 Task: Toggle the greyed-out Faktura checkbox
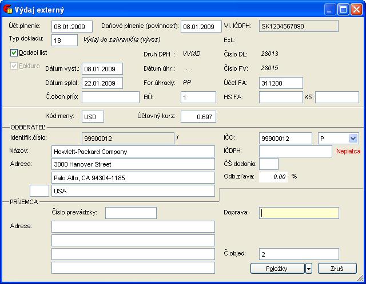pos(14,66)
